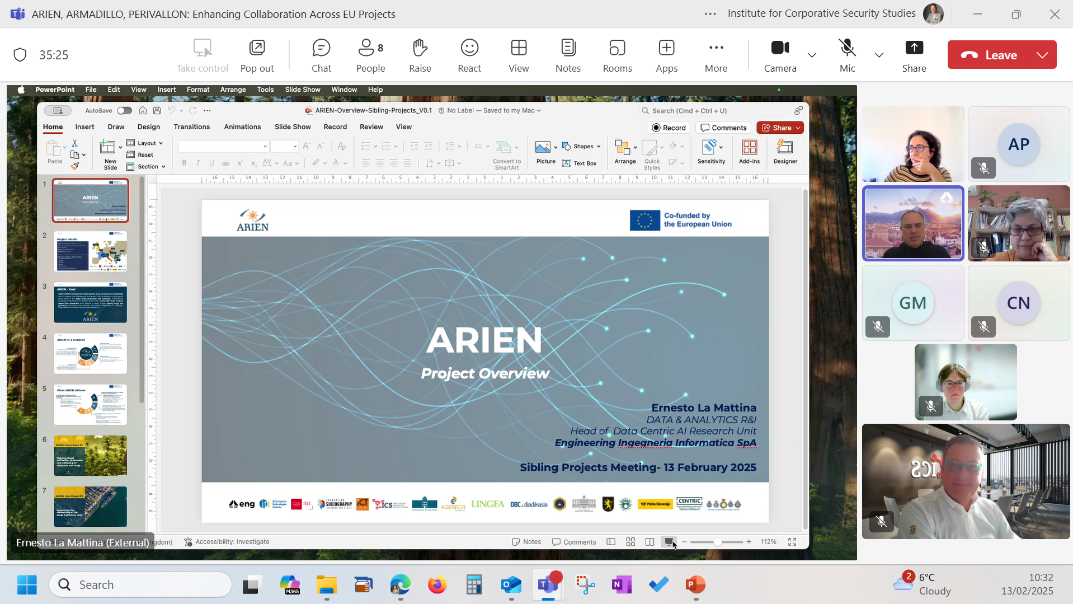Click the Take control button
Screen dimensions: 1073x604
point(202,55)
